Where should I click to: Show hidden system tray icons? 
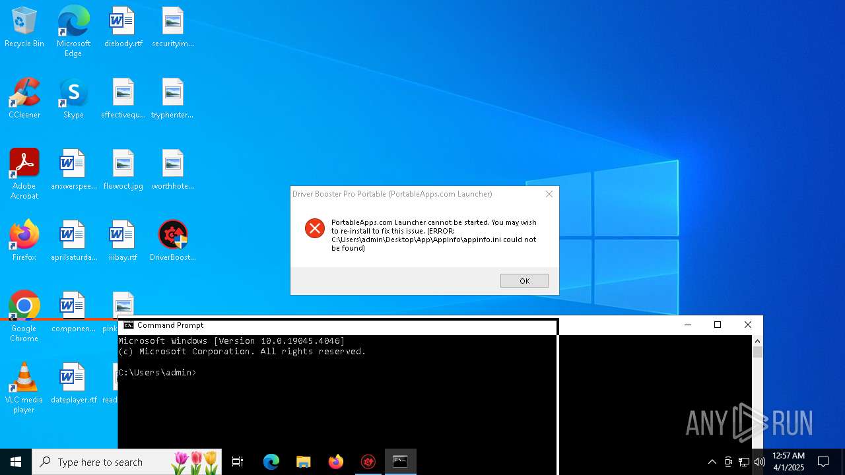coord(712,462)
